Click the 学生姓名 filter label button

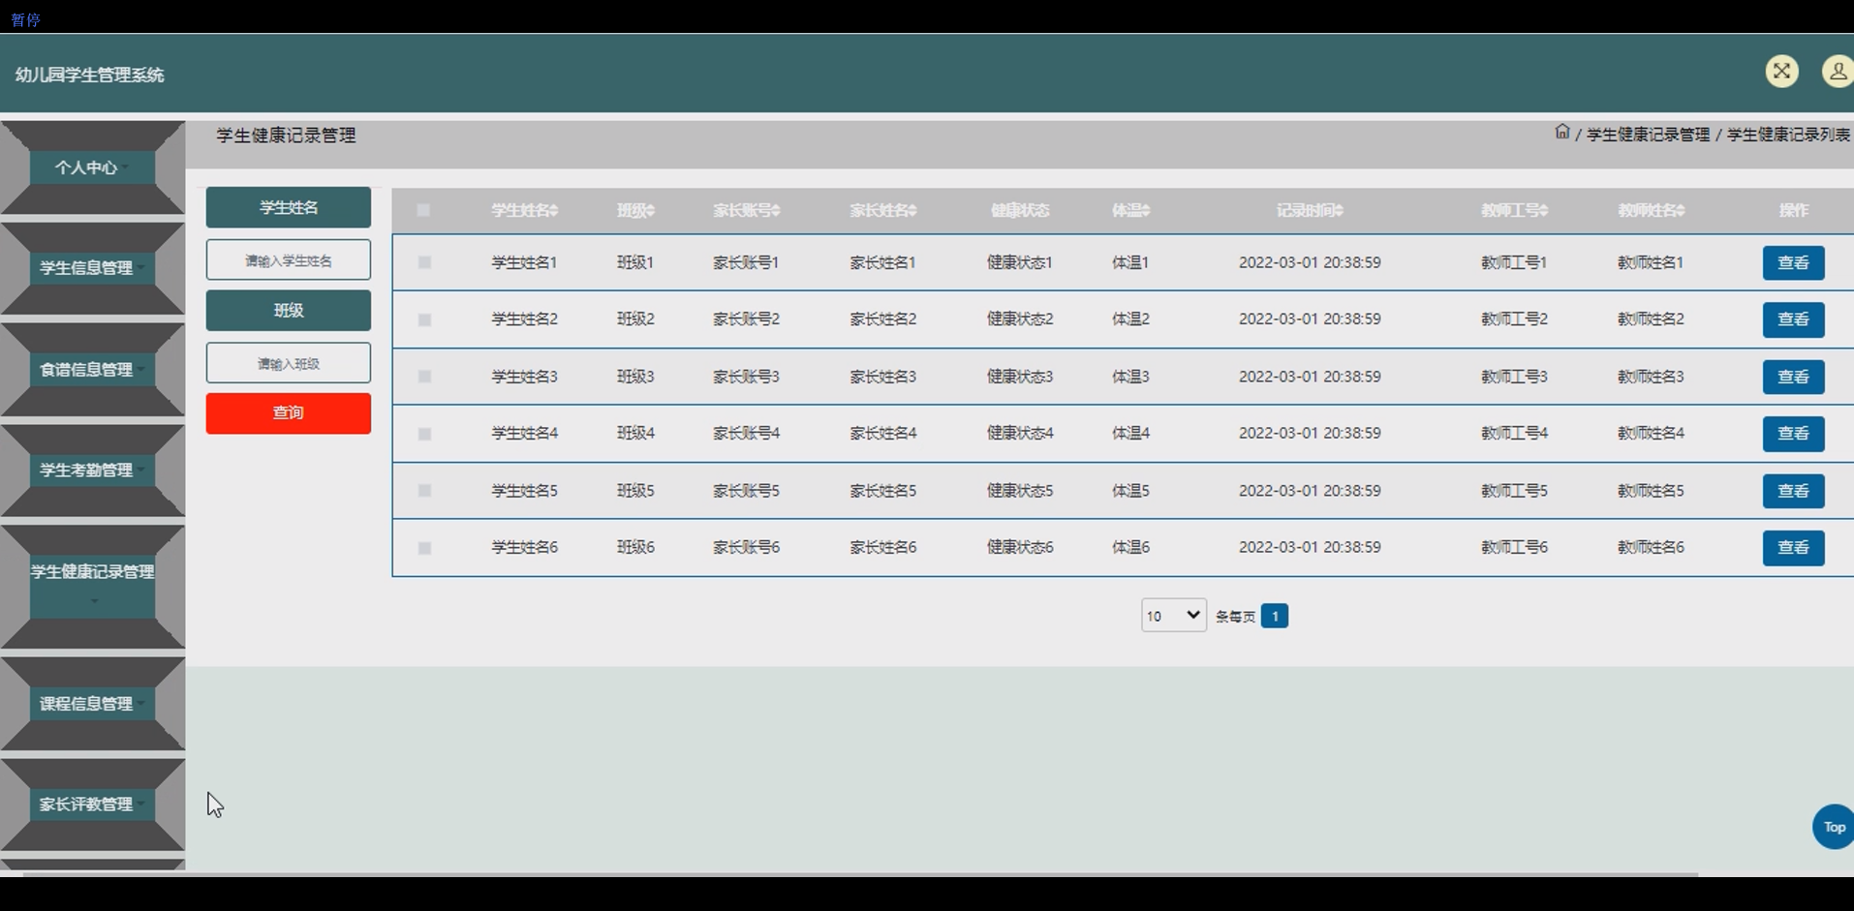288,207
